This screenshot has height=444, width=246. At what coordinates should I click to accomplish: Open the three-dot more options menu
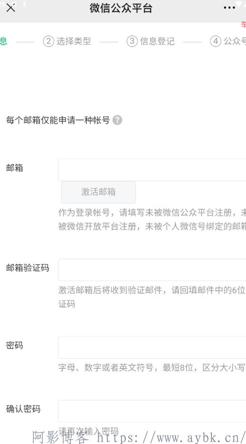[229, 8]
